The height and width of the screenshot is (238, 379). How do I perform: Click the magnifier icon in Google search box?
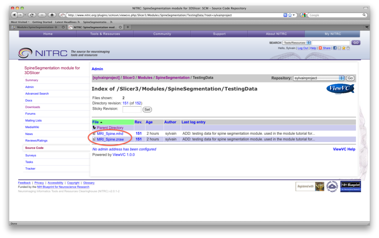coord(364,15)
